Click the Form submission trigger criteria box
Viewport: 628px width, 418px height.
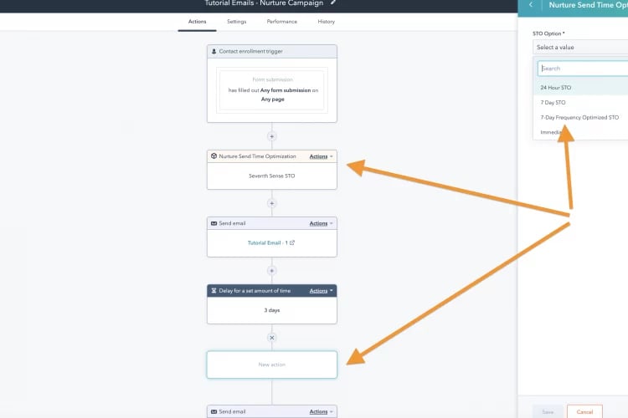coord(272,90)
